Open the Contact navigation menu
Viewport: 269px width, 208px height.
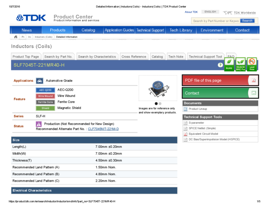(242, 30)
